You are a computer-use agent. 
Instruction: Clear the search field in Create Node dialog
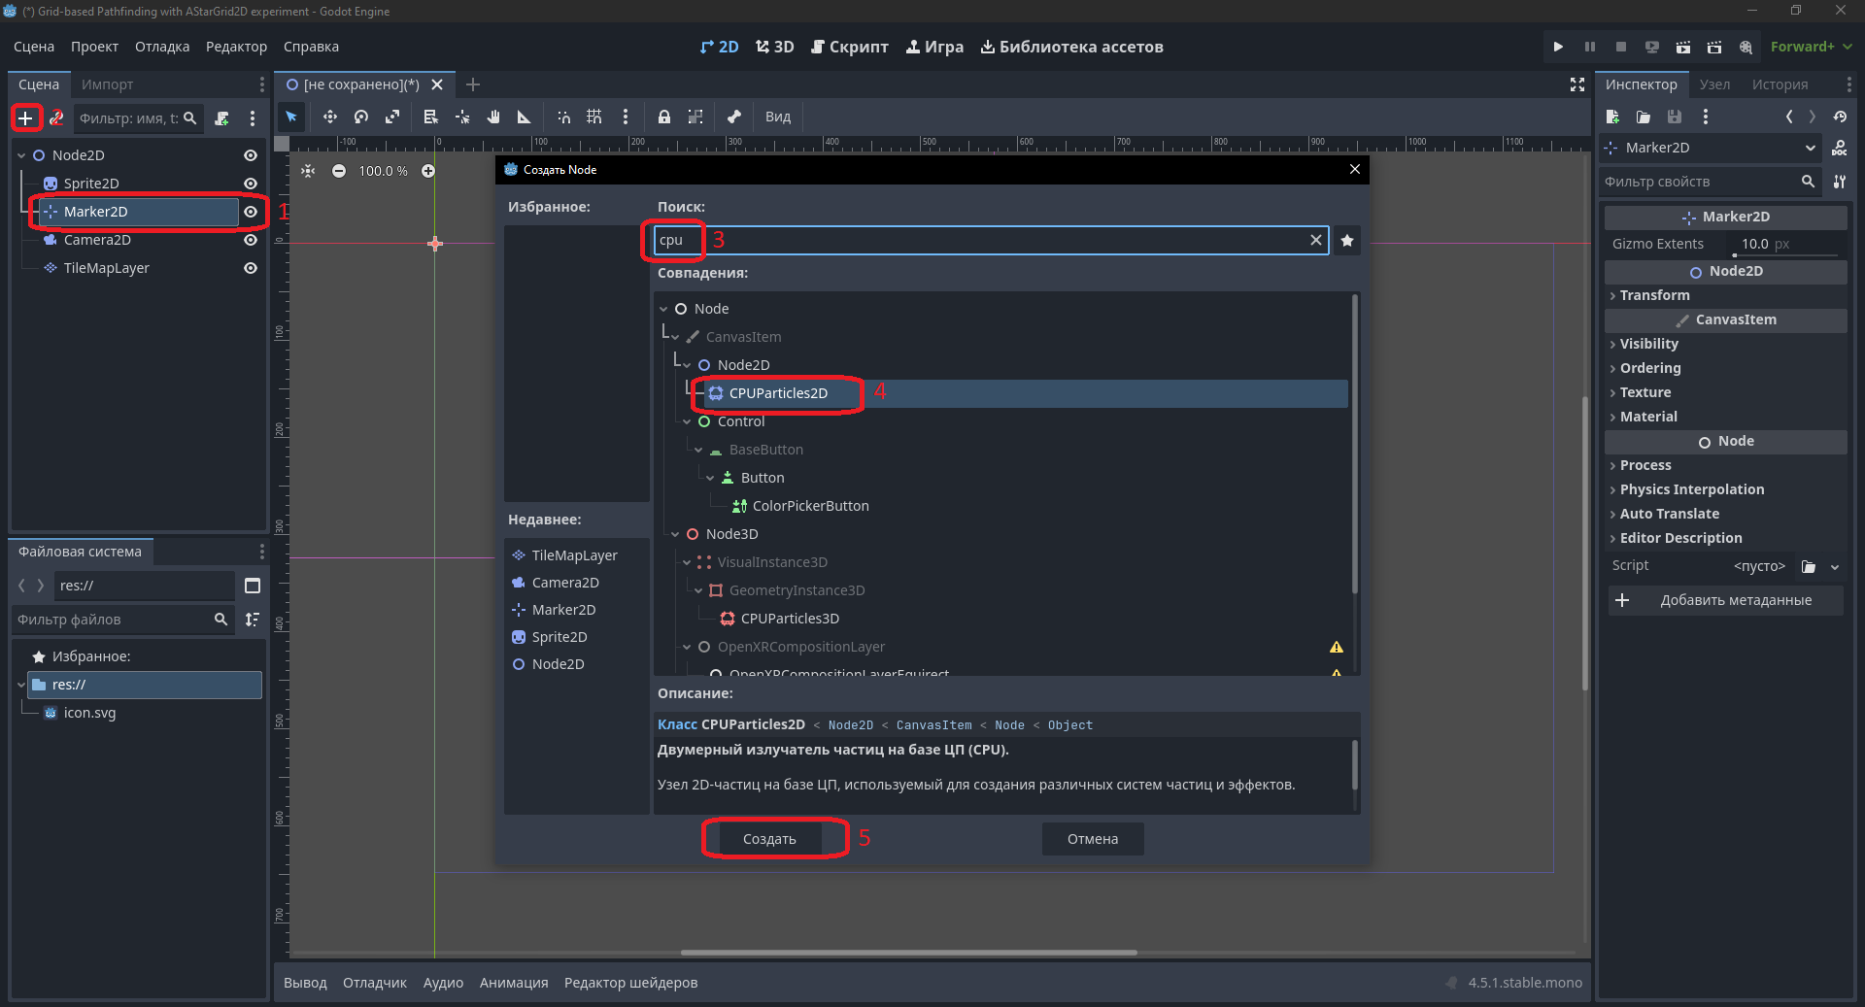(1316, 240)
